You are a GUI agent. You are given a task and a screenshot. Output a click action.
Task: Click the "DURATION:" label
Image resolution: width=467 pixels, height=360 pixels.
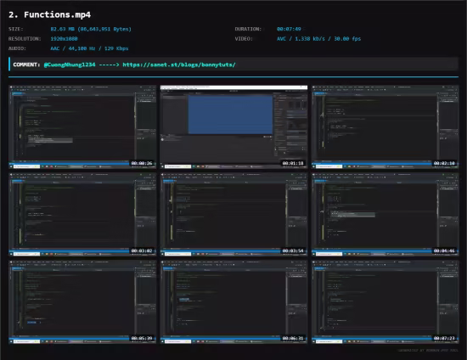click(248, 29)
